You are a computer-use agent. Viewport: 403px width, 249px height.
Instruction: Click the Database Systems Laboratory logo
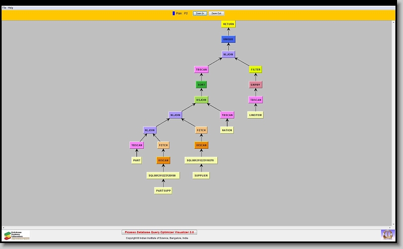(17, 235)
